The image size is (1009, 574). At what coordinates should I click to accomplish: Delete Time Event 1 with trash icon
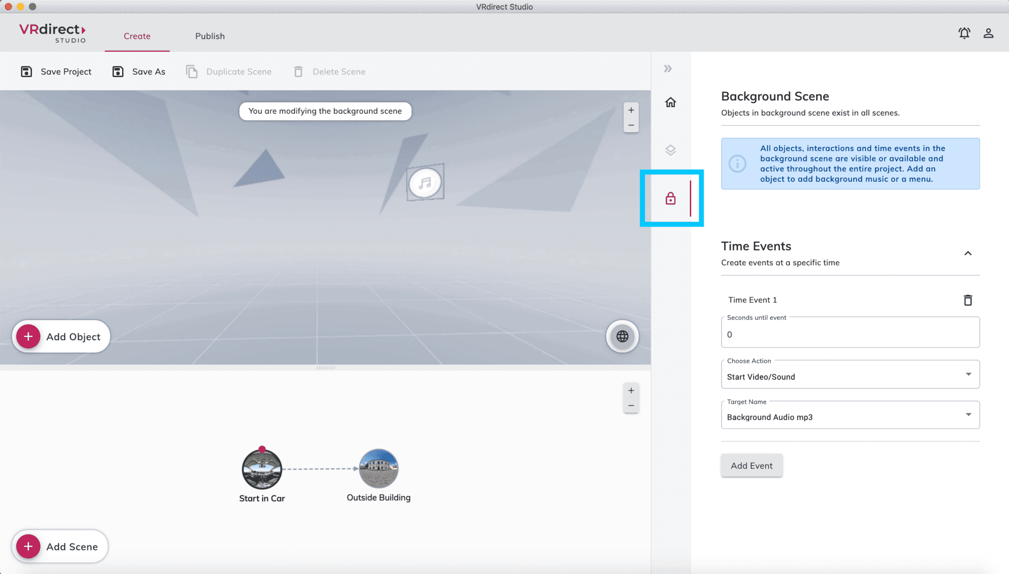click(968, 300)
